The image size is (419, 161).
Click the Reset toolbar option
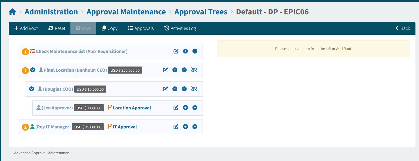(x=57, y=28)
